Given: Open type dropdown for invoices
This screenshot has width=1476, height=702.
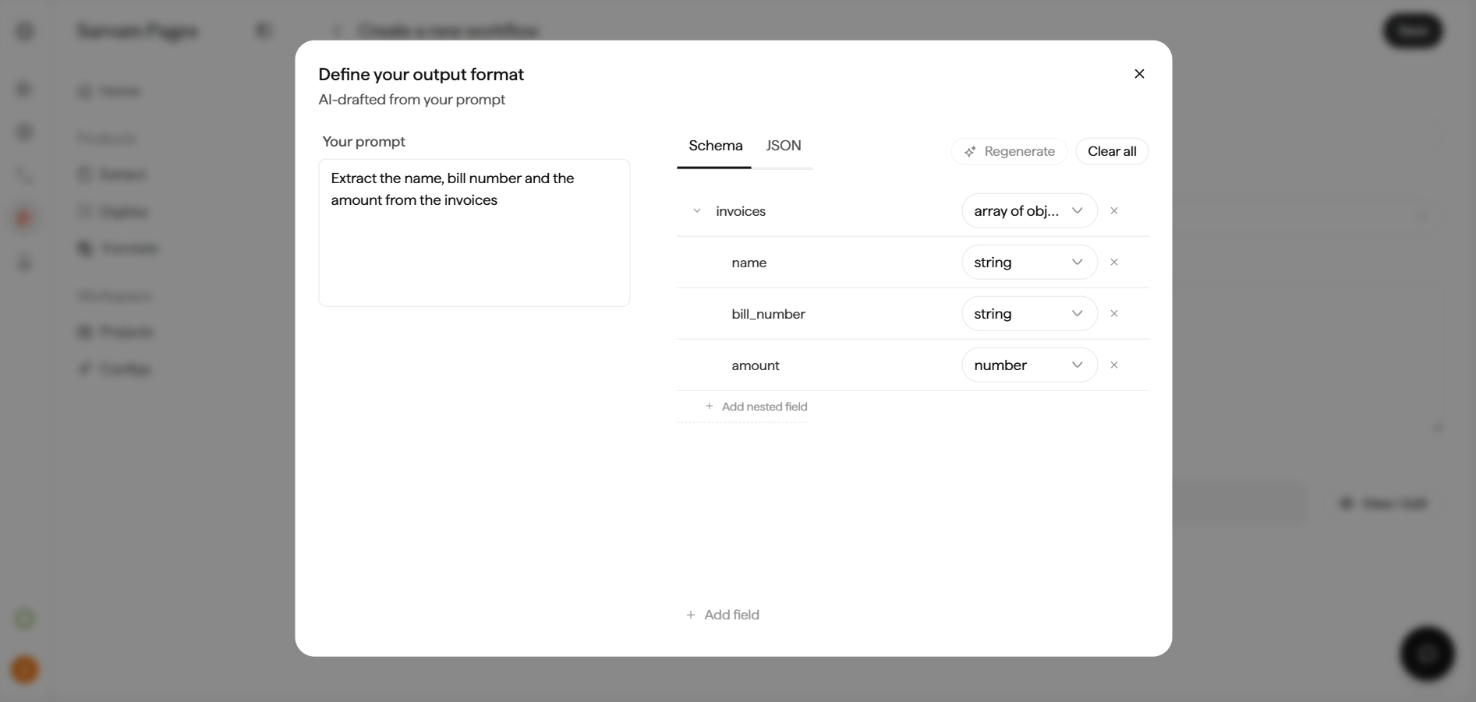Looking at the screenshot, I should [1029, 210].
